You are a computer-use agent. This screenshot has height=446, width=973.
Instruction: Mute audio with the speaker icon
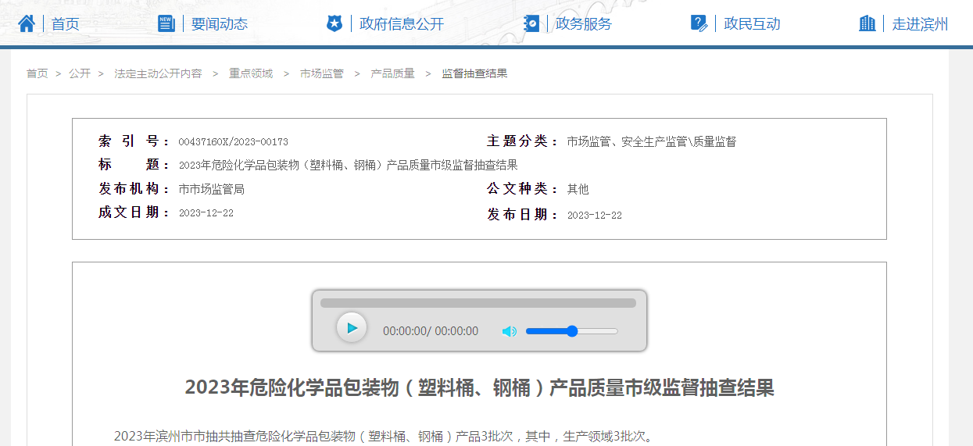(x=510, y=331)
